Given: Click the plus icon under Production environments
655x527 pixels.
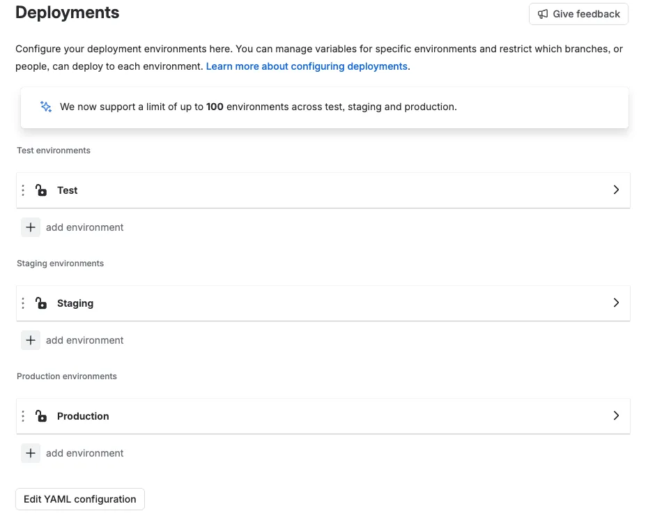Looking at the screenshot, I should (31, 453).
